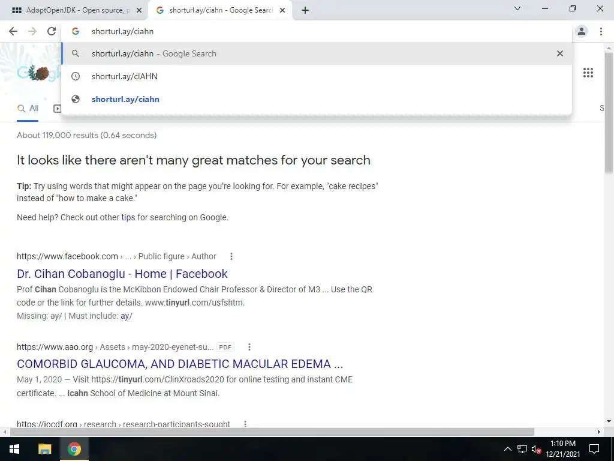Screen dimensions: 614x461
Task: Open Chrome's three-dot menu
Action: click(601, 31)
